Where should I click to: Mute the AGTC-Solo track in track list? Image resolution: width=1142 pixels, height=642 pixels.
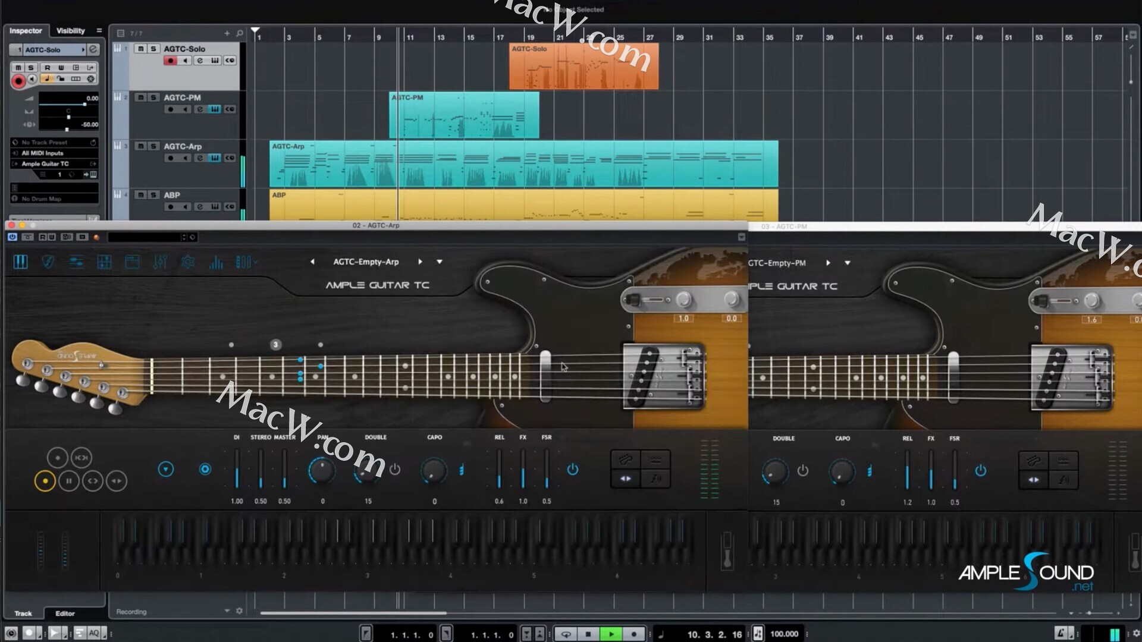click(140, 49)
